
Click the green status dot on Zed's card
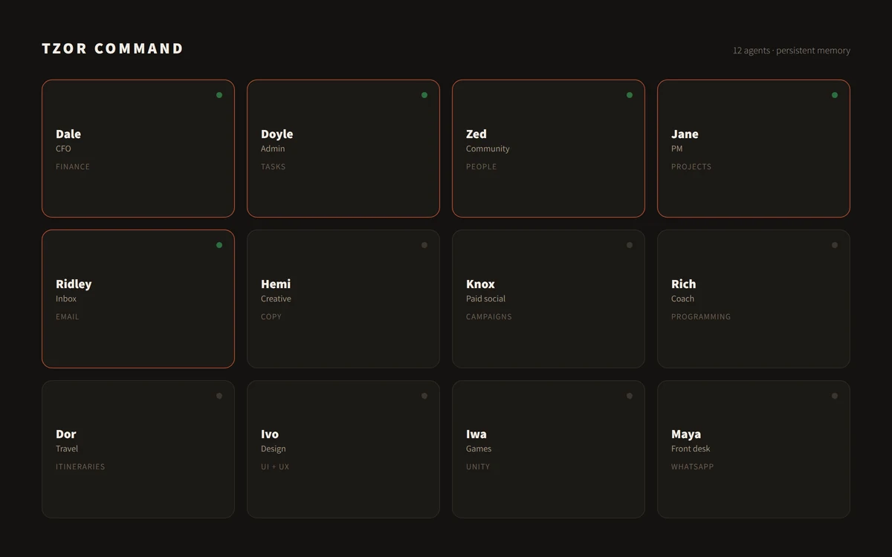[630, 95]
